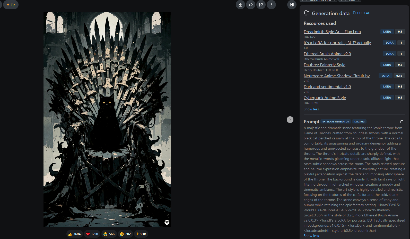Click the 0.35 weight for Neurocore
The width and height of the screenshot is (410, 239).
[x=399, y=76]
